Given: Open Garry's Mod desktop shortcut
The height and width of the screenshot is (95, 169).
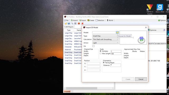Looking at the screenshot, I should (x=160, y=8).
